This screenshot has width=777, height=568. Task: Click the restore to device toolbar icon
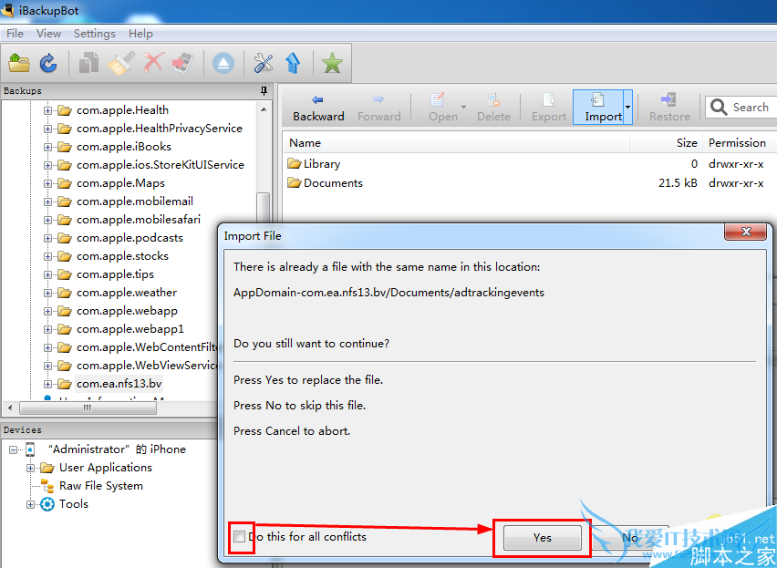[183, 64]
